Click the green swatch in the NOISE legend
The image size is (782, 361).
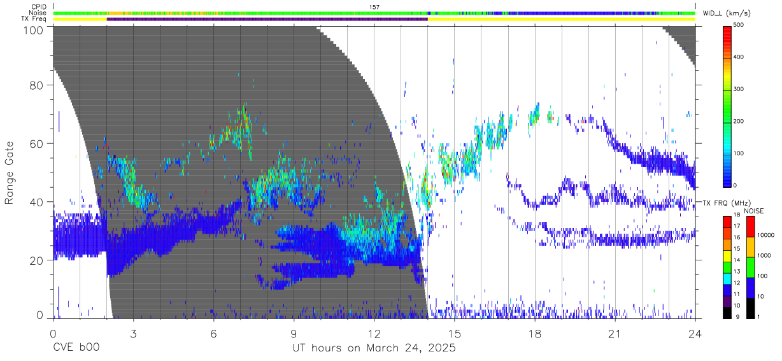point(750,267)
